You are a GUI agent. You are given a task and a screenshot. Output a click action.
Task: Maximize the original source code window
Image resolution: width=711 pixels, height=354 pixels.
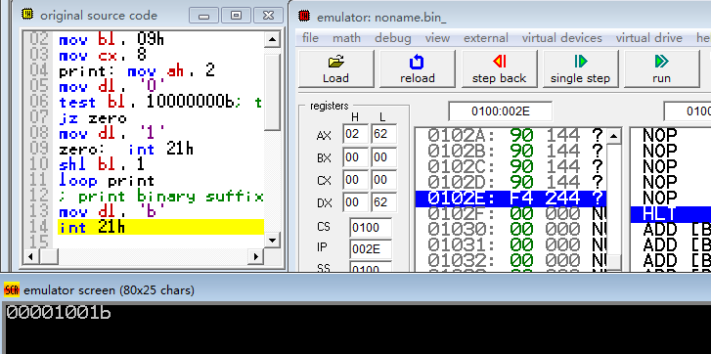coord(236,15)
